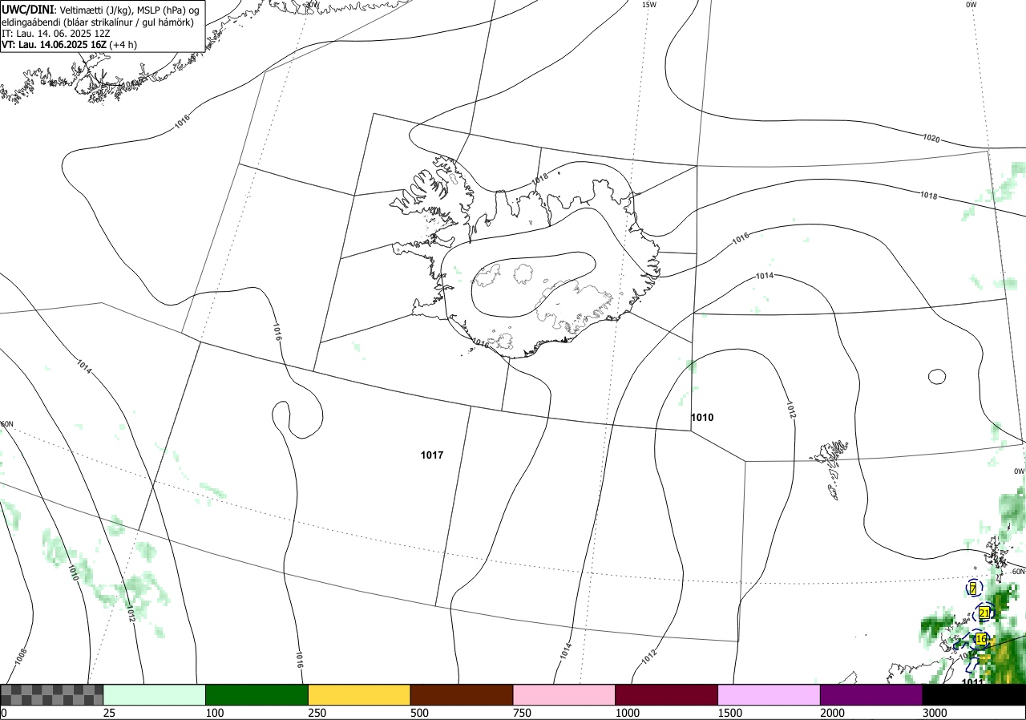Click the legend value "25"
The width and height of the screenshot is (1026, 720).
coord(109,713)
